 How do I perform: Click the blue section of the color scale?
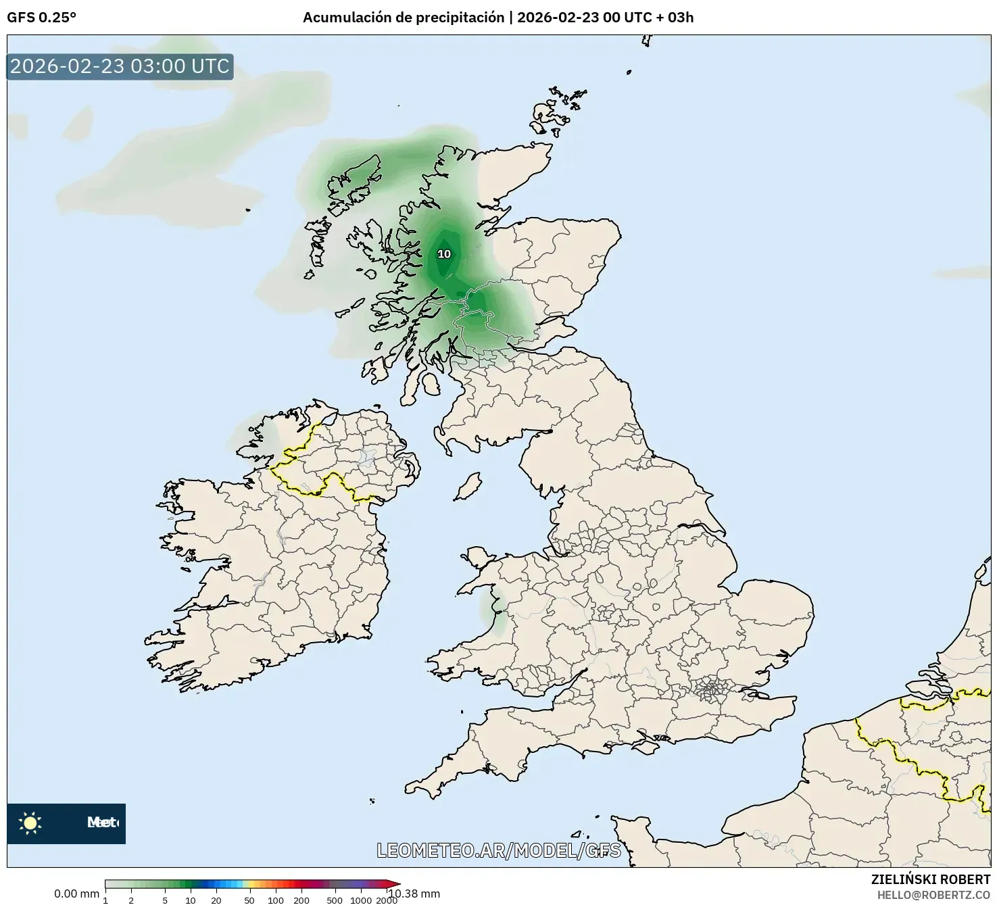coord(210,883)
